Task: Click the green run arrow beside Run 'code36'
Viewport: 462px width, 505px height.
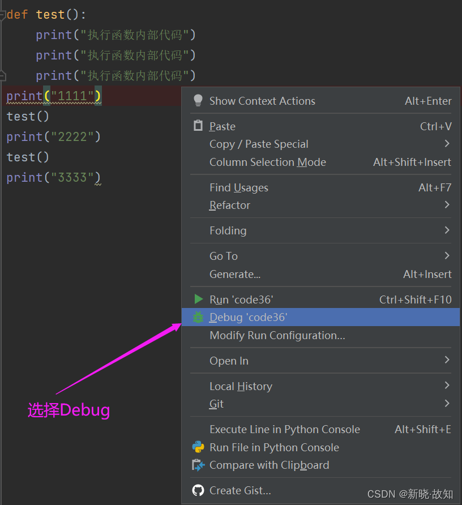Action: pyautogui.click(x=198, y=299)
